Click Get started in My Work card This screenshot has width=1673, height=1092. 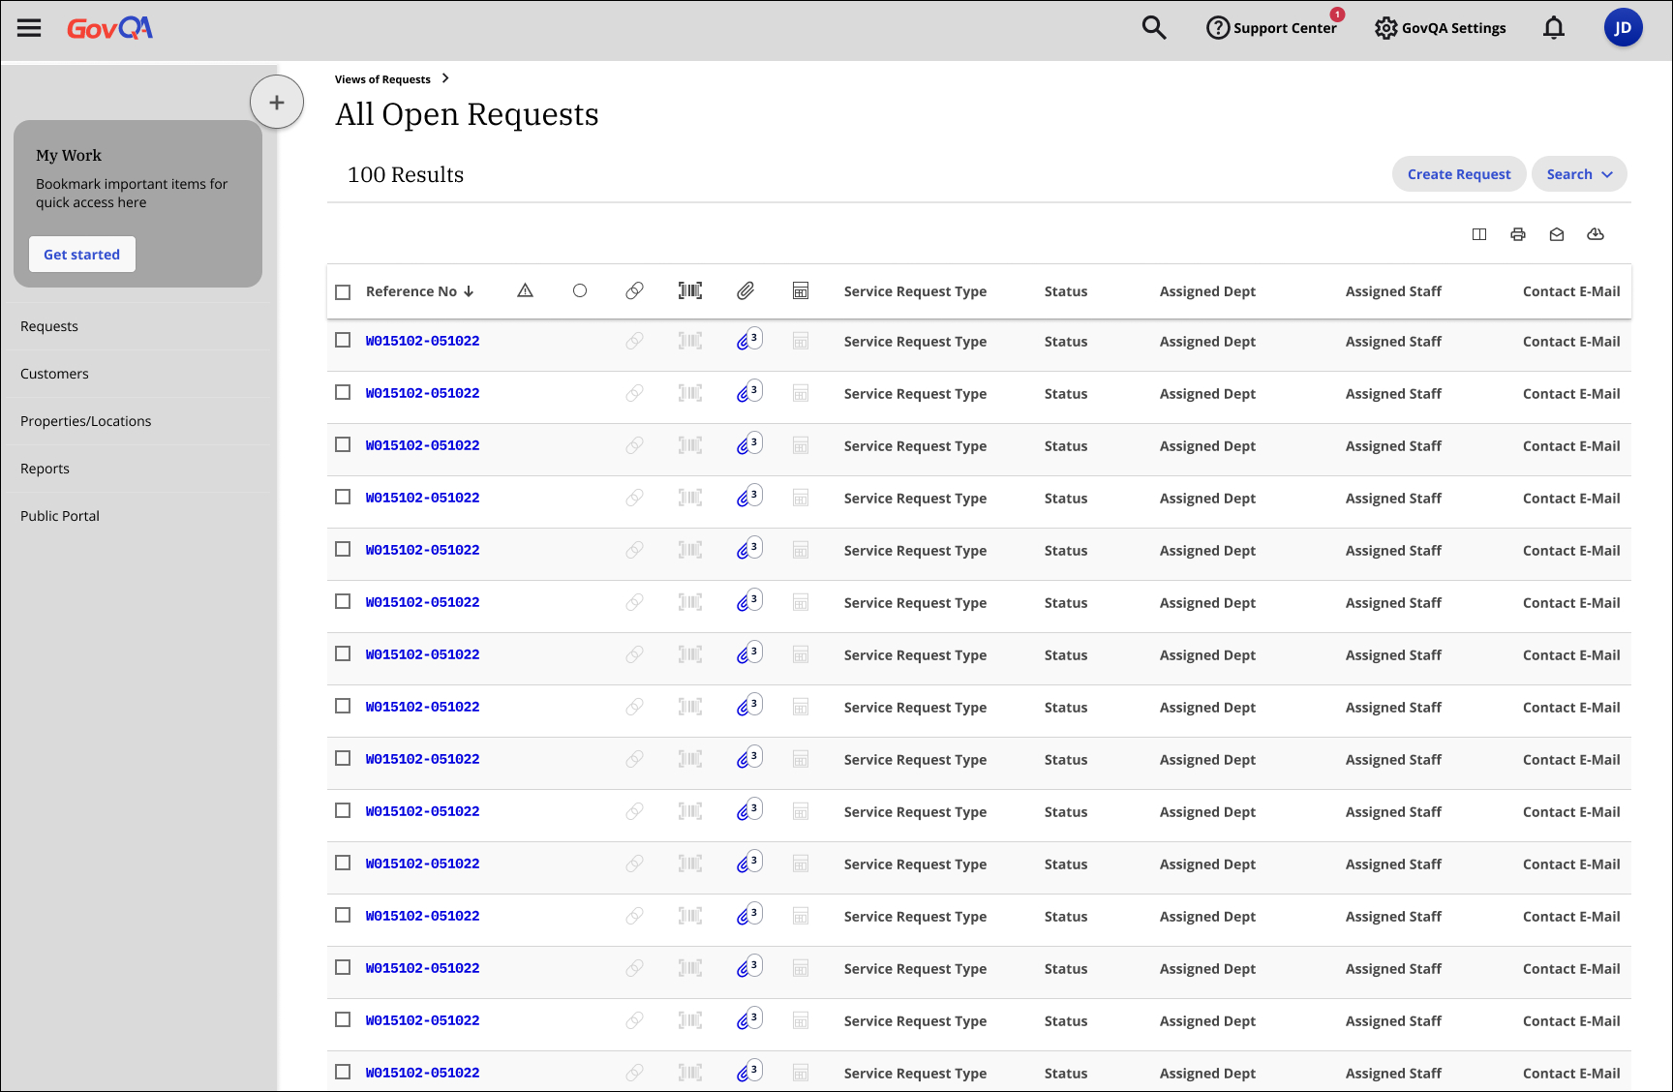click(82, 255)
